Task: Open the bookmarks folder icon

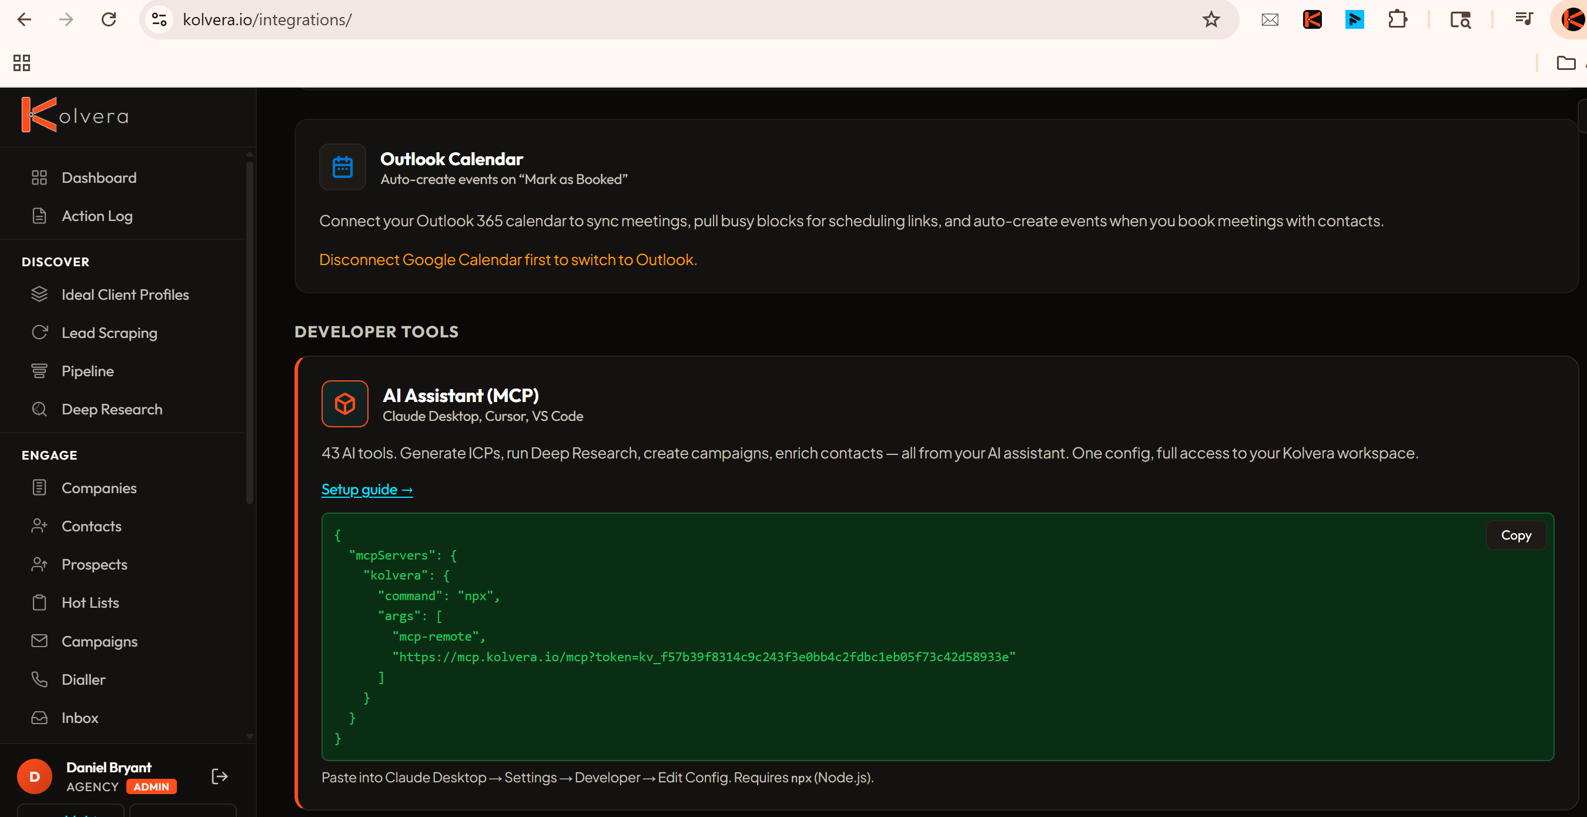Action: (x=1565, y=63)
